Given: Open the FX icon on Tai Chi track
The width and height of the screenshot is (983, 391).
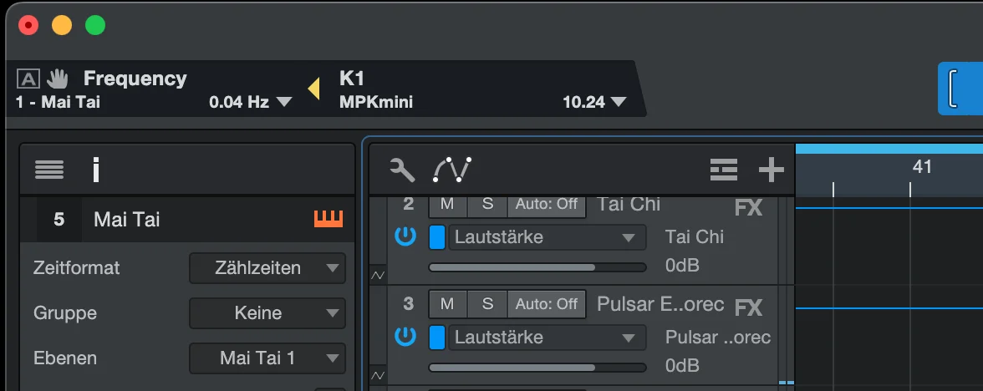Looking at the screenshot, I should point(749,207).
